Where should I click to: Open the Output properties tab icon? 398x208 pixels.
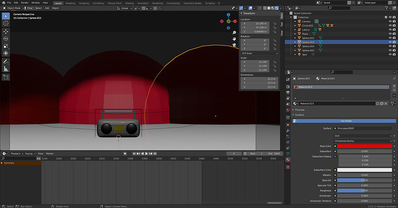[288, 93]
